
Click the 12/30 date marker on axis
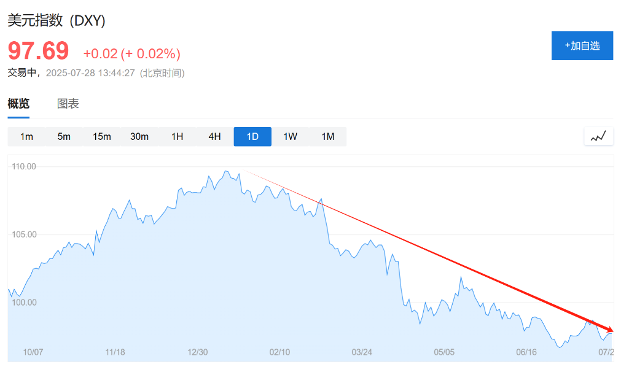197,352
